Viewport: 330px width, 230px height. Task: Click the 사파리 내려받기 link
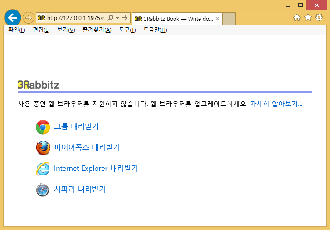80,189
